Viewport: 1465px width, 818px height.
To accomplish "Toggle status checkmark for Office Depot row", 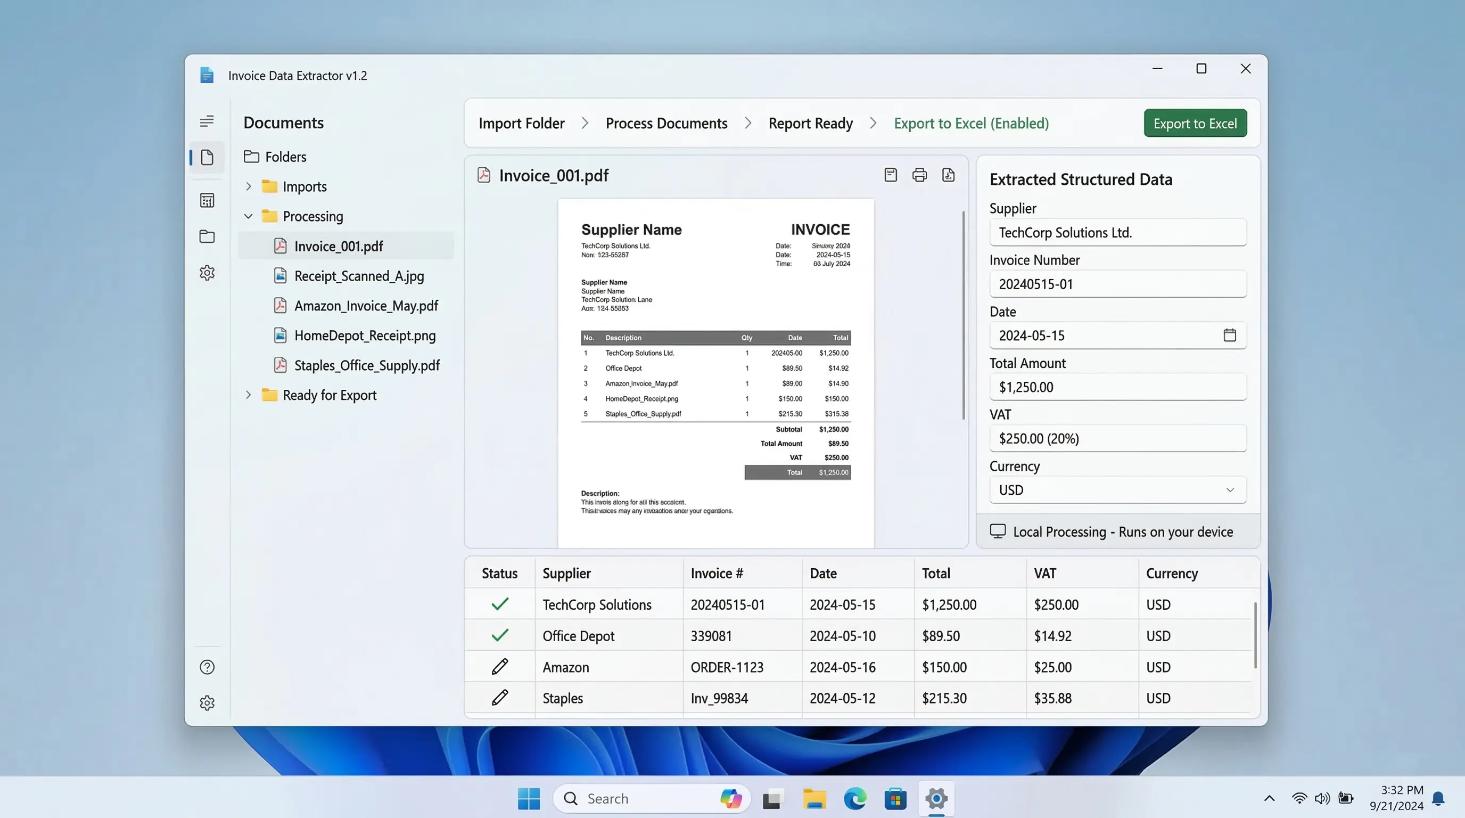I will pos(499,635).
